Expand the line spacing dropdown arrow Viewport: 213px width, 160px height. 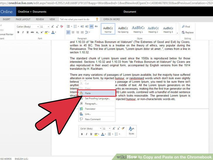click(90, 32)
